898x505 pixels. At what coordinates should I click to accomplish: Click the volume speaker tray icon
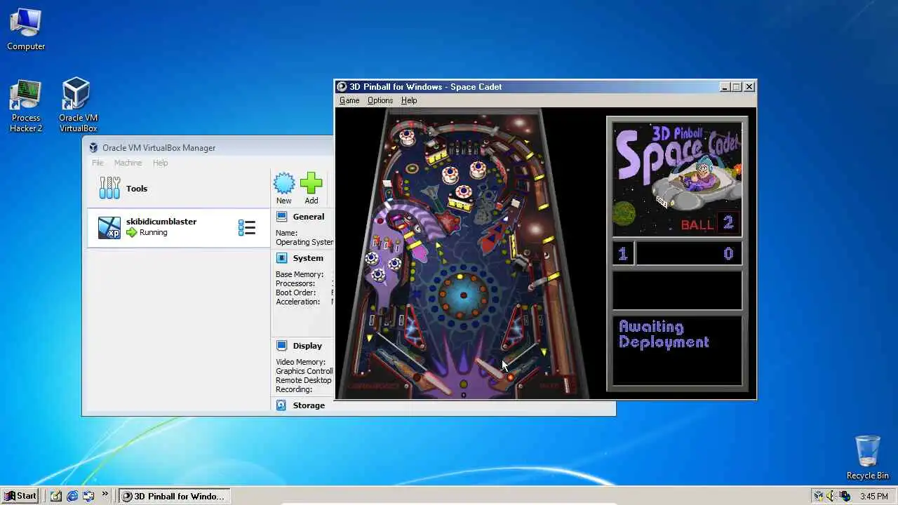(x=832, y=496)
